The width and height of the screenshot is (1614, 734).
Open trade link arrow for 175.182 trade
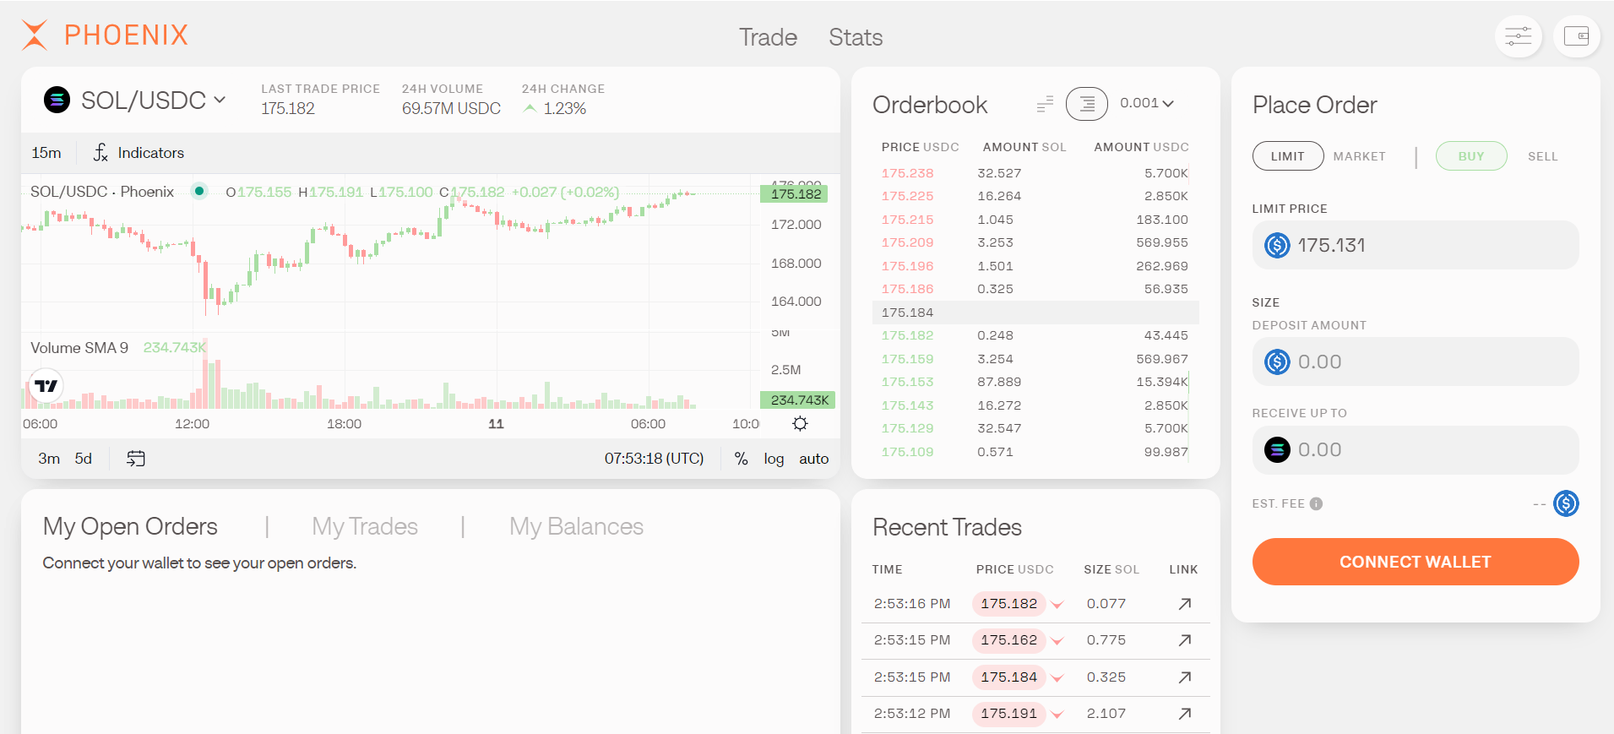pos(1185,604)
